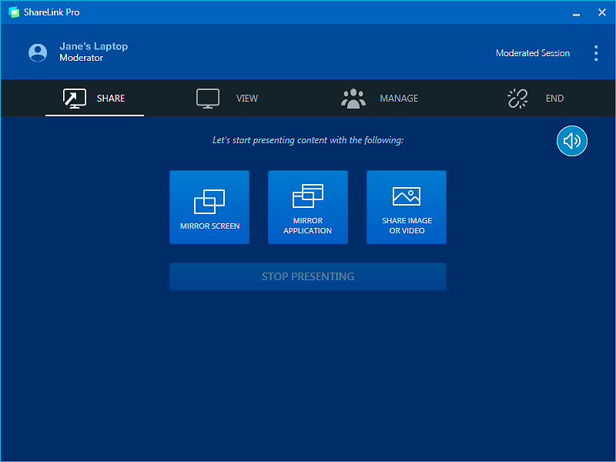
Task: Switch to the VIEW tab label
Action: pyautogui.click(x=247, y=99)
